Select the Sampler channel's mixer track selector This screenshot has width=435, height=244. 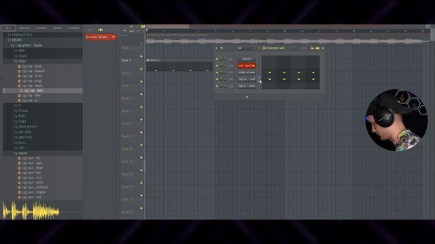pyautogui.click(x=231, y=59)
